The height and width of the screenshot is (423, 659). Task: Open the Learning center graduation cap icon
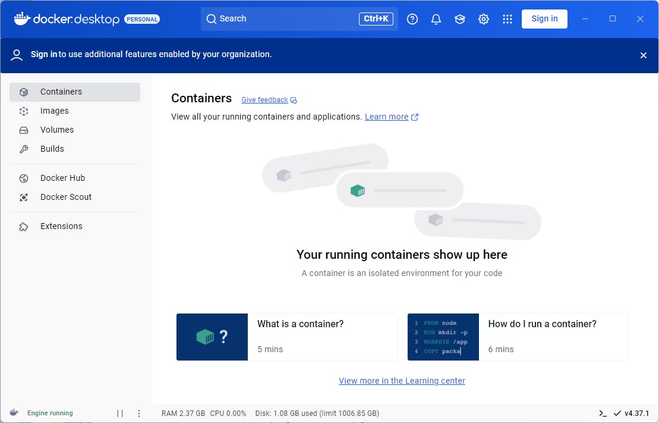click(460, 19)
